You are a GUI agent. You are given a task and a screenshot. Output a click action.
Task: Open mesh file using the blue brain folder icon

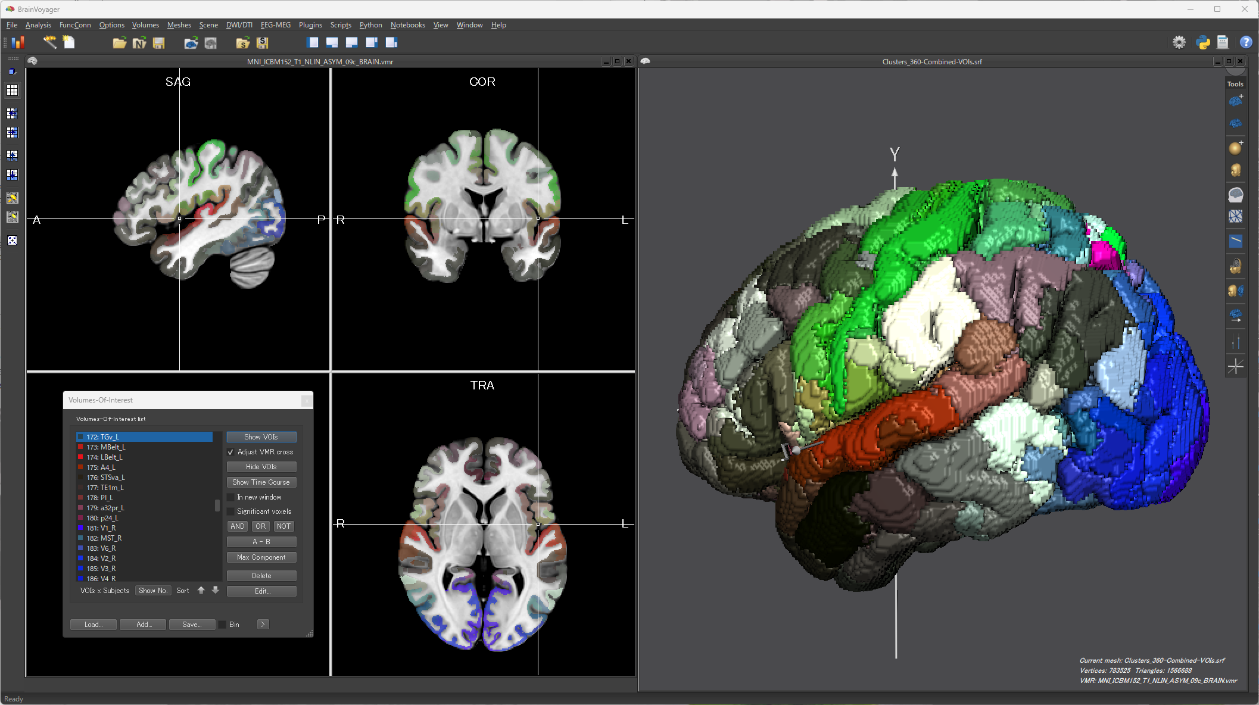coord(191,42)
